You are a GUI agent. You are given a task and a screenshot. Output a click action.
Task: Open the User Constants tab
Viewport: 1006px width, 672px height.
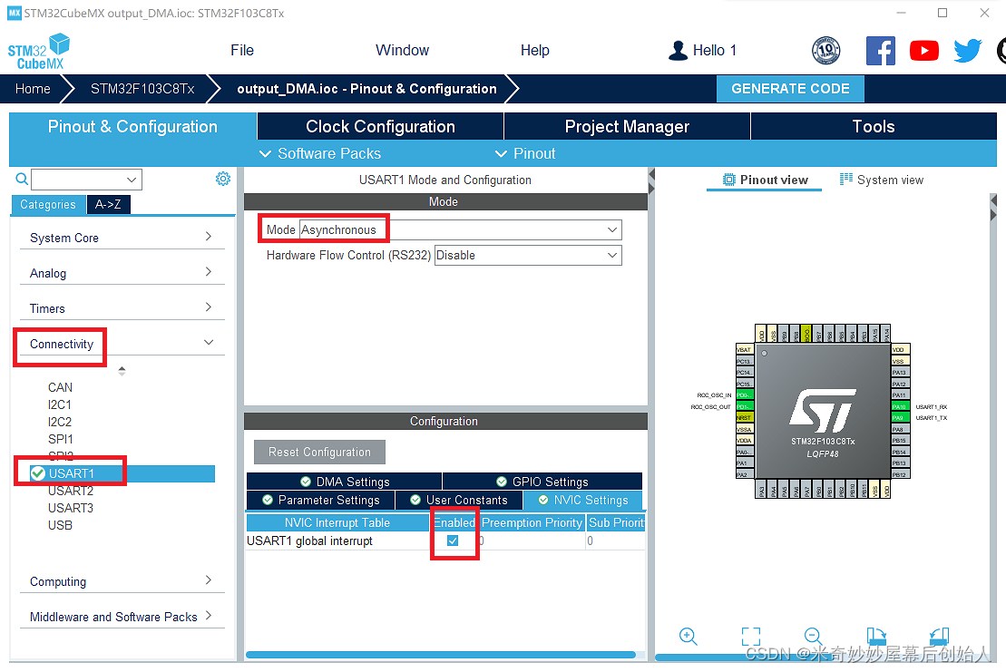(459, 501)
